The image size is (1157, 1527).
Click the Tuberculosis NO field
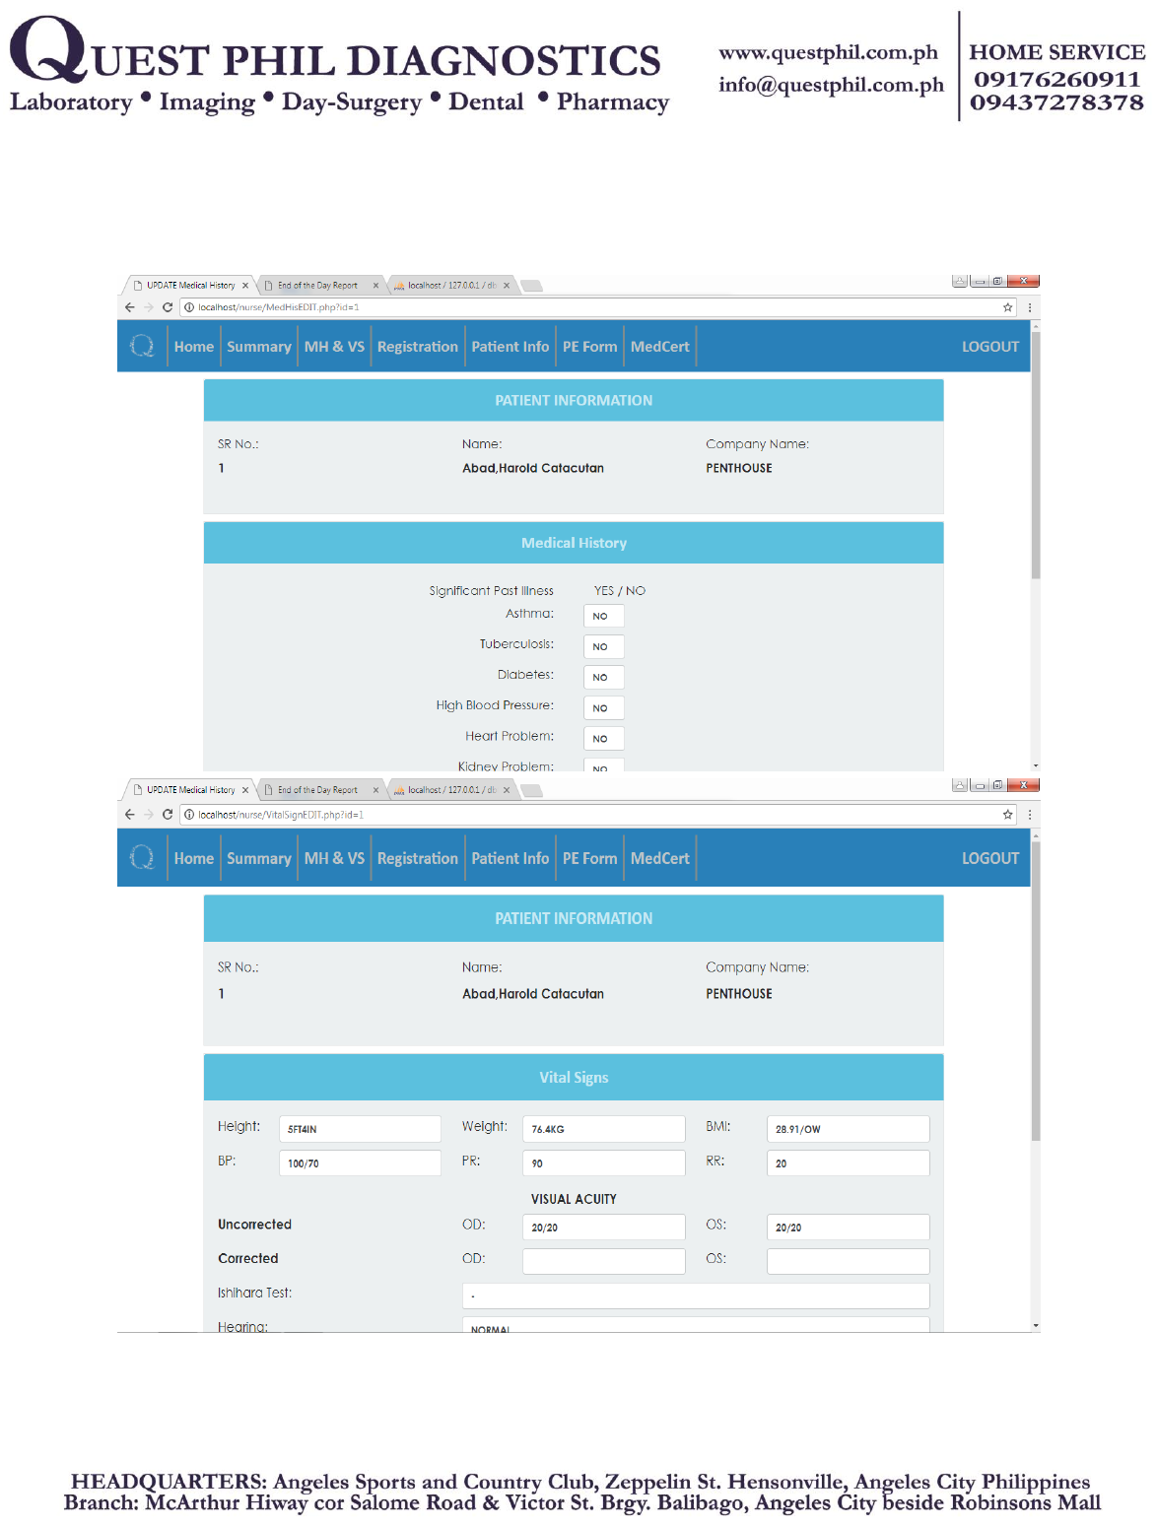pyautogui.click(x=603, y=646)
